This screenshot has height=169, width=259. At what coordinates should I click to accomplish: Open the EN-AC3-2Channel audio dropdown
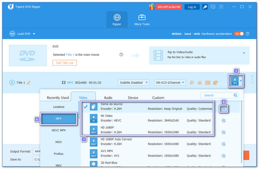170,83
